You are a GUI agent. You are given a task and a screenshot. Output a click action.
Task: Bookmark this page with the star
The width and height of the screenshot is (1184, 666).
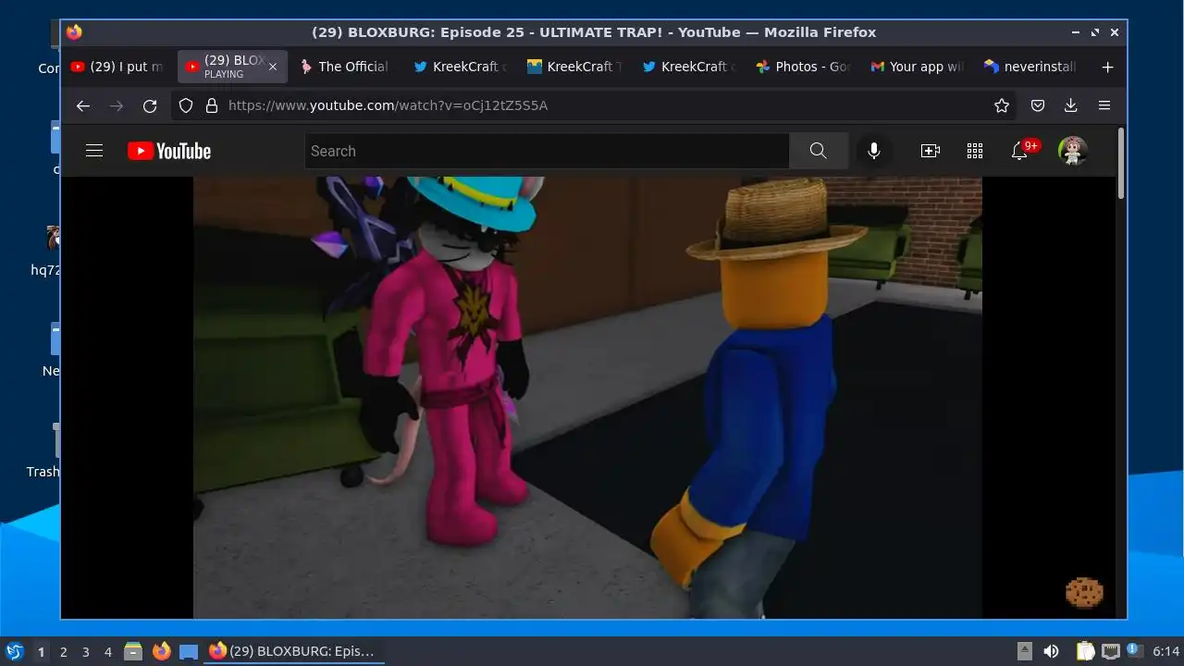(x=1002, y=105)
